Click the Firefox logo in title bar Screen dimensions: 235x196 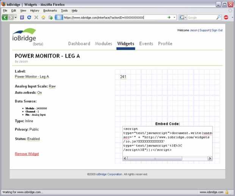pos(3,4)
